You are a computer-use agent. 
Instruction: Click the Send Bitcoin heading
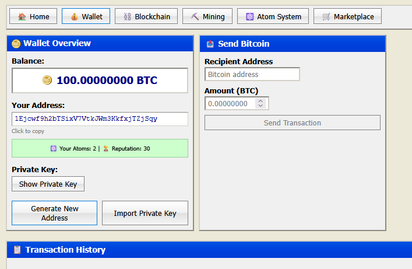(244, 44)
